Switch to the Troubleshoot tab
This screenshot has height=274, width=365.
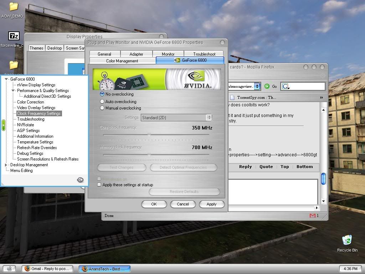pos(204,54)
